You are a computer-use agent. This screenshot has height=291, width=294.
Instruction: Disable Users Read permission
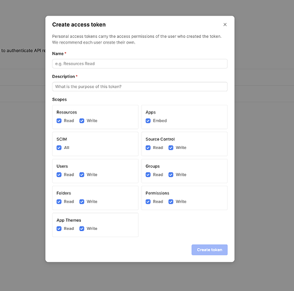[59, 175]
